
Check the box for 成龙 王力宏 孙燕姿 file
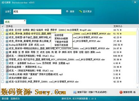coord(3,30)
